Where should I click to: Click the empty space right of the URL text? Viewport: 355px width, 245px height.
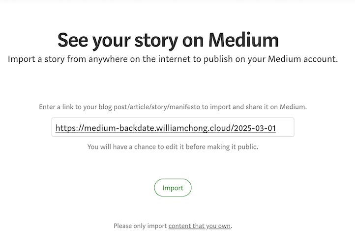pos(285,127)
